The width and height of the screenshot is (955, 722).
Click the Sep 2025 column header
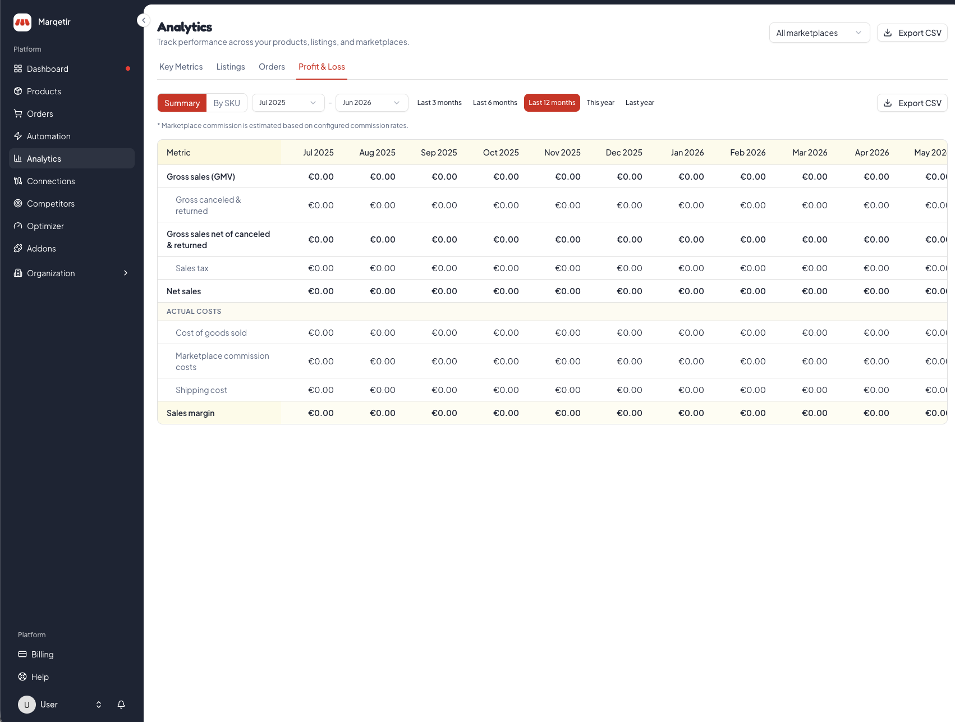(439, 153)
